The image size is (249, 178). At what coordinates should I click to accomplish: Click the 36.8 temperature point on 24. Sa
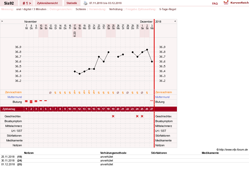[108, 52]
